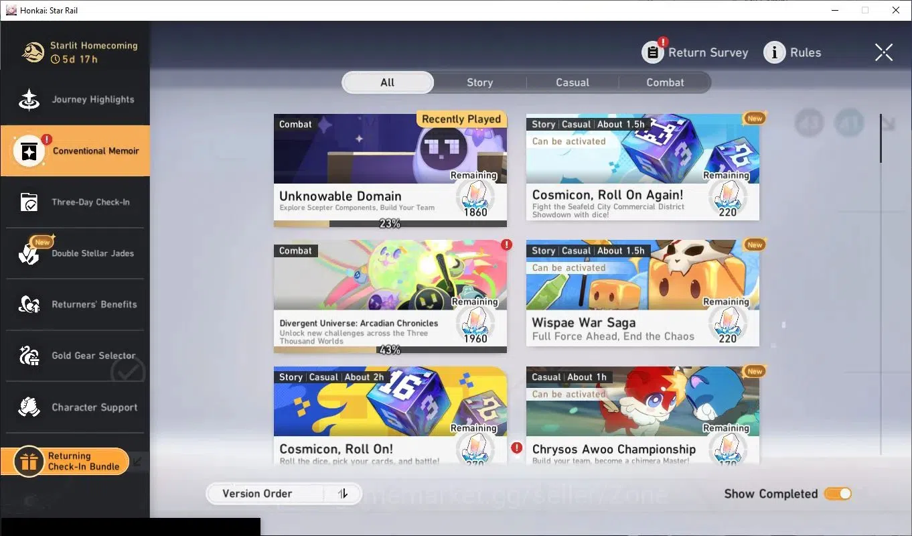Open Double Stellar Jades sidebar icon
The width and height of the screenshot is (912, 536).
click(x=29, y=253)
